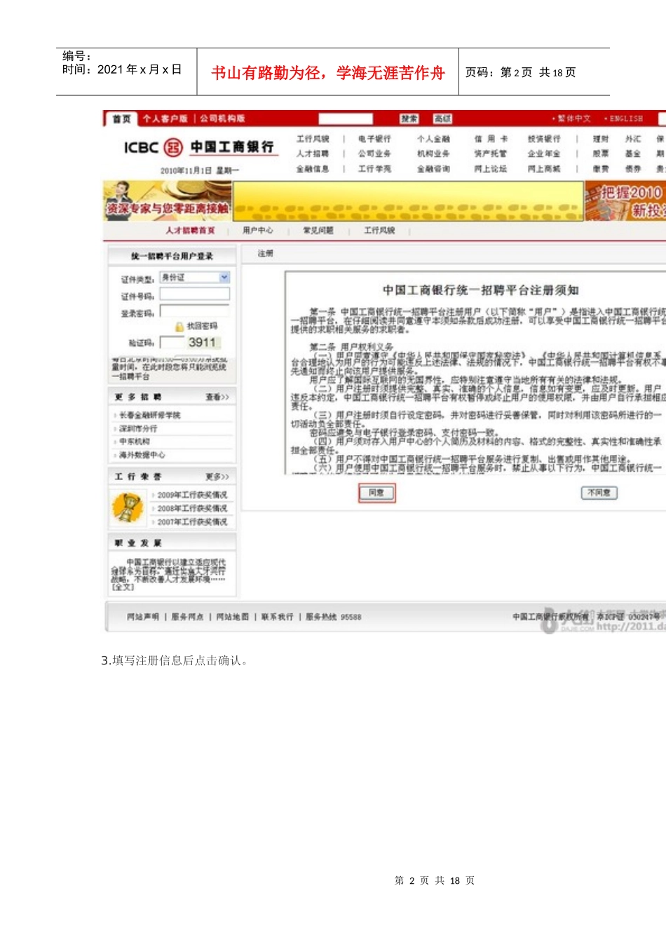Click the 首页 tab in top red bar
The width and height of the screenshot is (666, 942).
point(121,119)
